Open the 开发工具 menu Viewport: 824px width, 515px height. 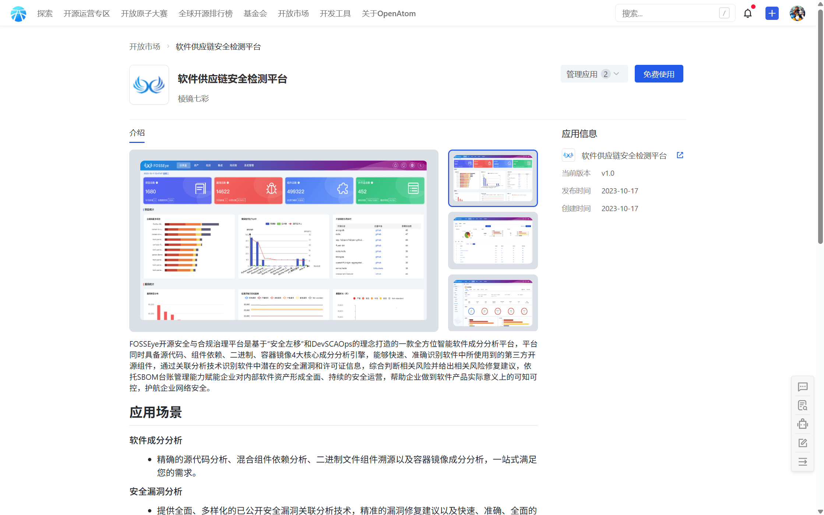click(335, 14)
